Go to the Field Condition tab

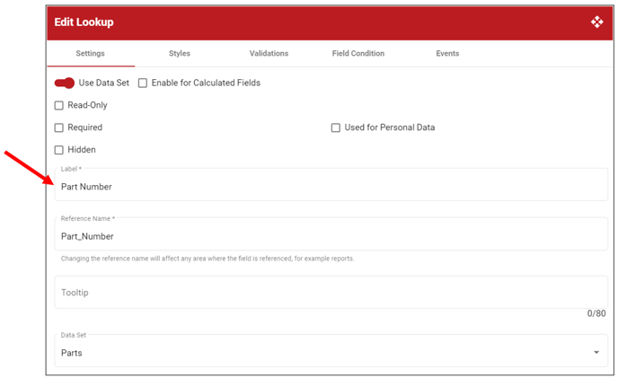click(358, 53)
